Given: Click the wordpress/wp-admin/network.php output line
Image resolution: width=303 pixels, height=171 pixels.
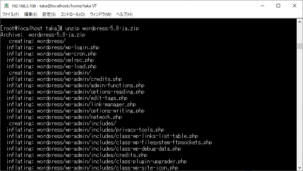Looking at the screenshot, I should 64,117.
